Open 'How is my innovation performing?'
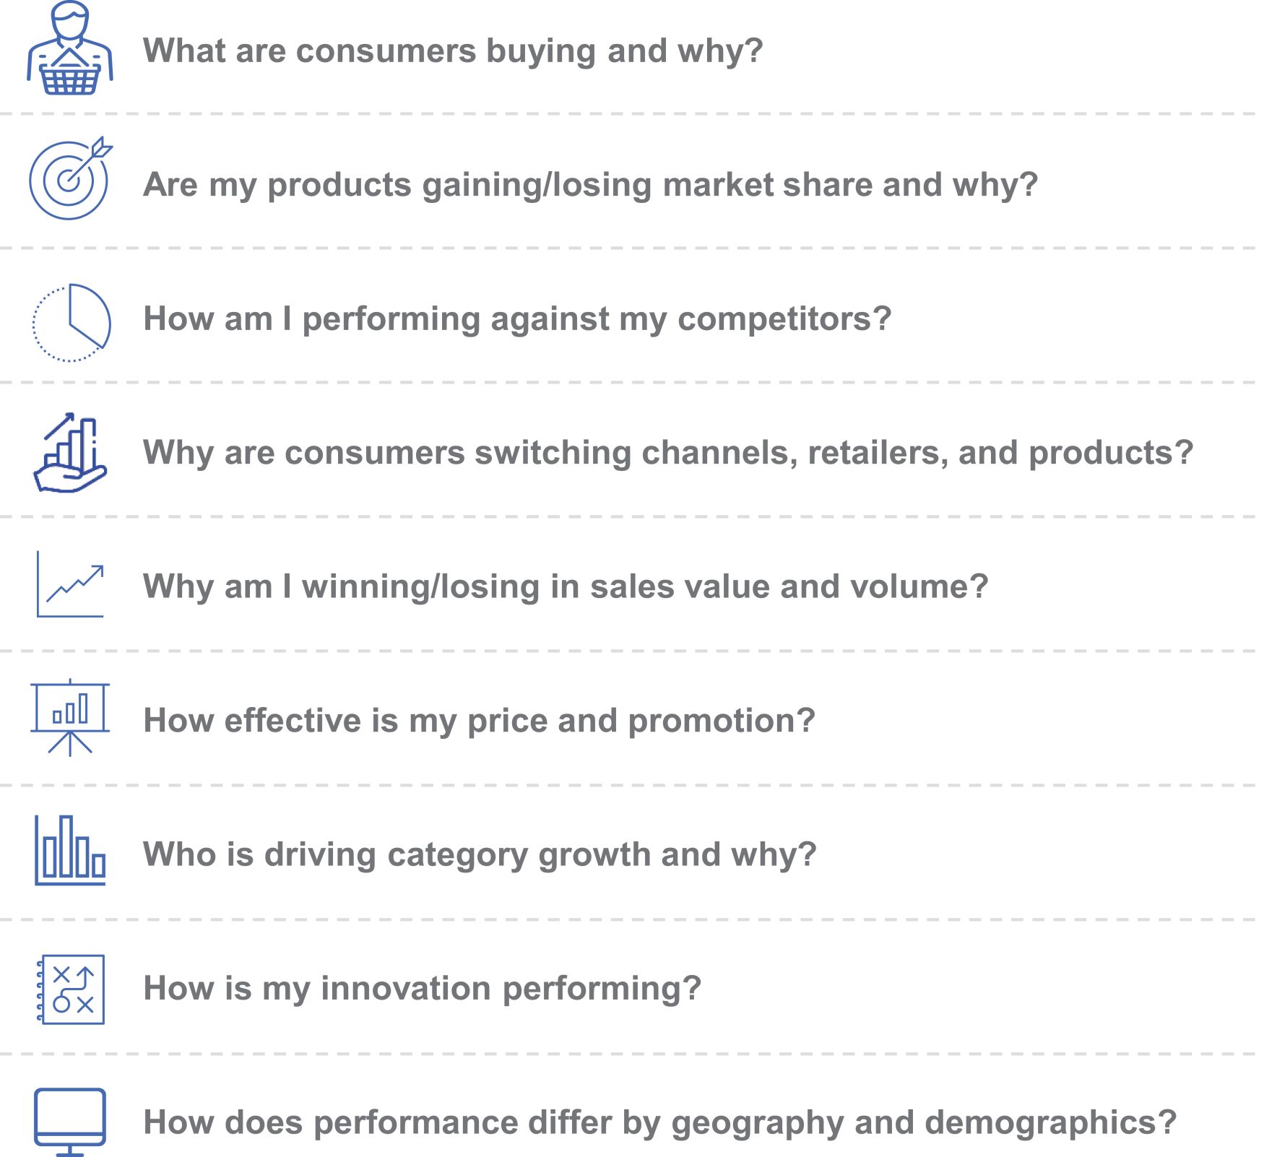The image size is (1264, 1157). (423, 988)
